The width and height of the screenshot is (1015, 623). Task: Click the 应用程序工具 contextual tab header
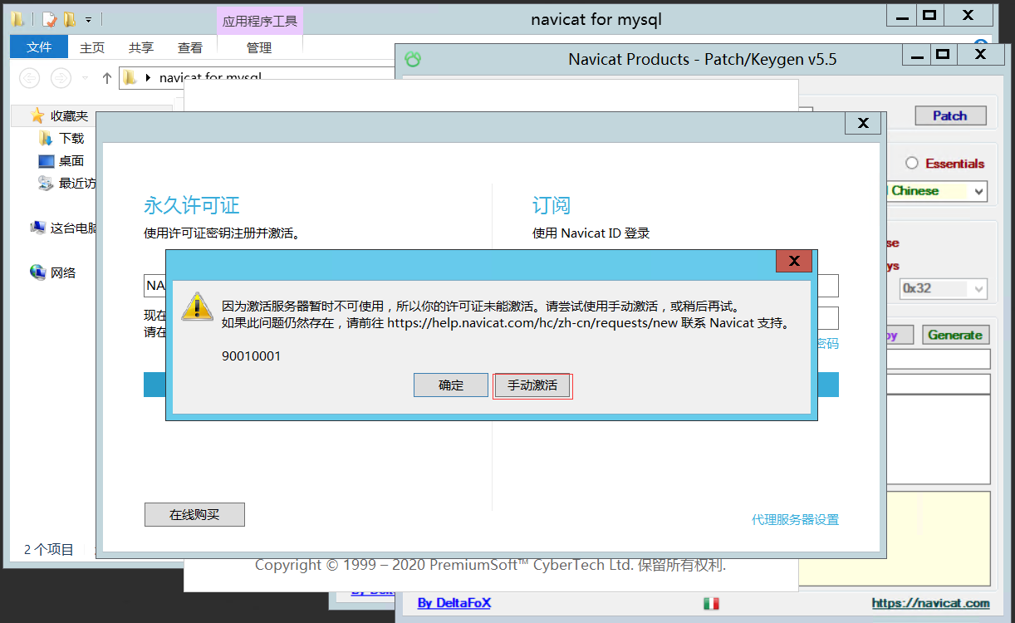[260, 22]
